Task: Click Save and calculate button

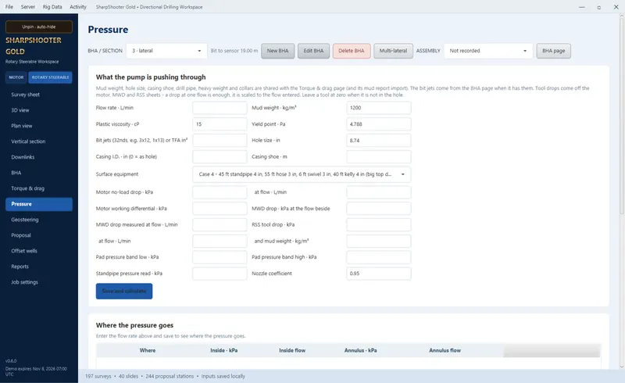Action: (x=124, y=292)
